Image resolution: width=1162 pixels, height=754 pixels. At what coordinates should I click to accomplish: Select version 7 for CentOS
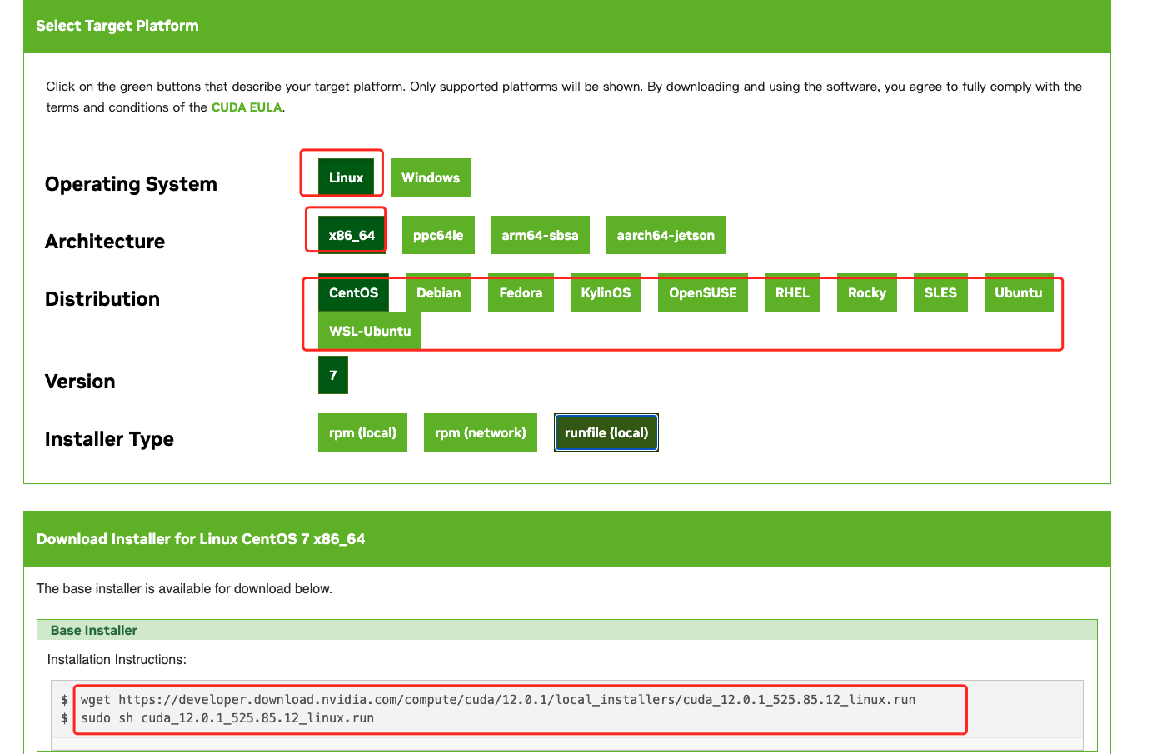click(332, 375)
